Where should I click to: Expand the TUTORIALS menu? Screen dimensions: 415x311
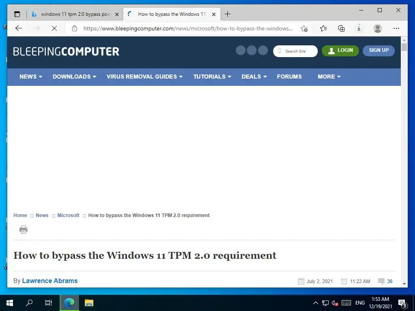coord(212,77)
